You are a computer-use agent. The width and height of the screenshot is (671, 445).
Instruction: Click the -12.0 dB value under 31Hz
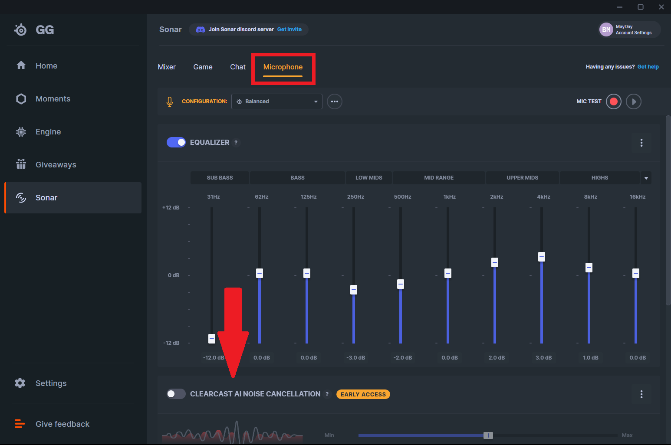click(x=214, y=358)
